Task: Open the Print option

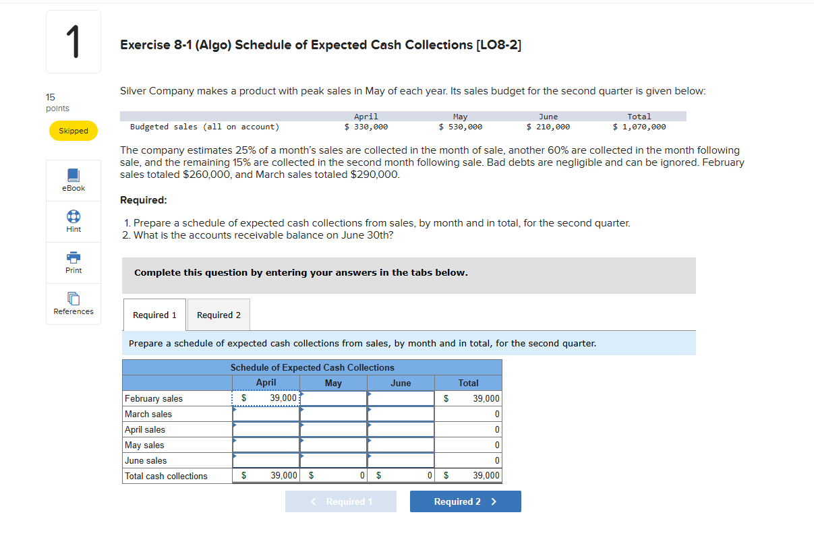Action: pyautogui.click(x=73, y=262)
